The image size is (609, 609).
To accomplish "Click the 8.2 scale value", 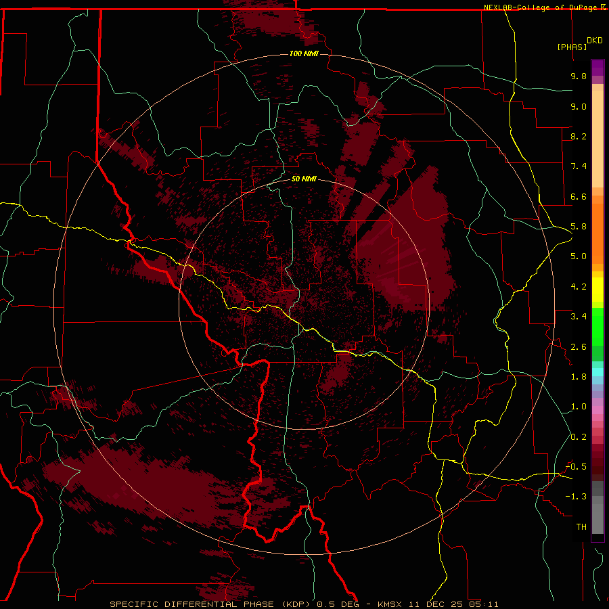I will [579, 136].
